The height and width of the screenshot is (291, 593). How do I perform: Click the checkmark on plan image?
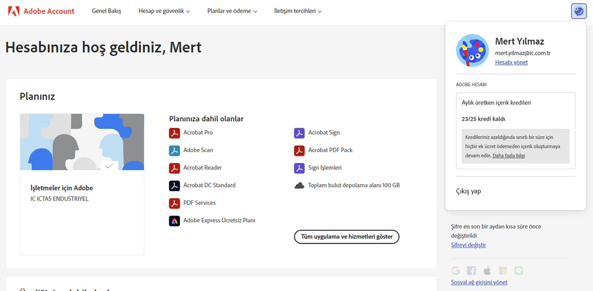point(109,165)
